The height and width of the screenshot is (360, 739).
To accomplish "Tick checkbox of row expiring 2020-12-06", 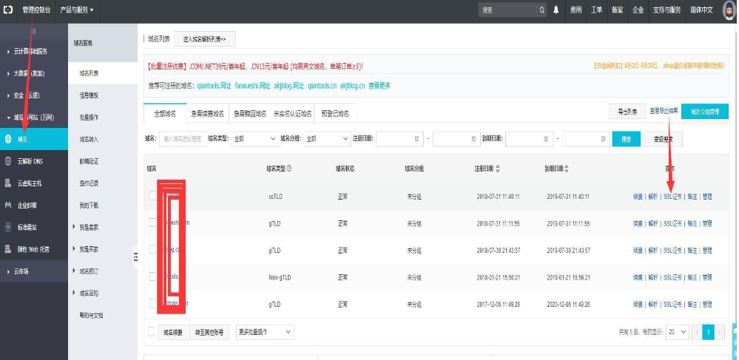I will [152, 304].
